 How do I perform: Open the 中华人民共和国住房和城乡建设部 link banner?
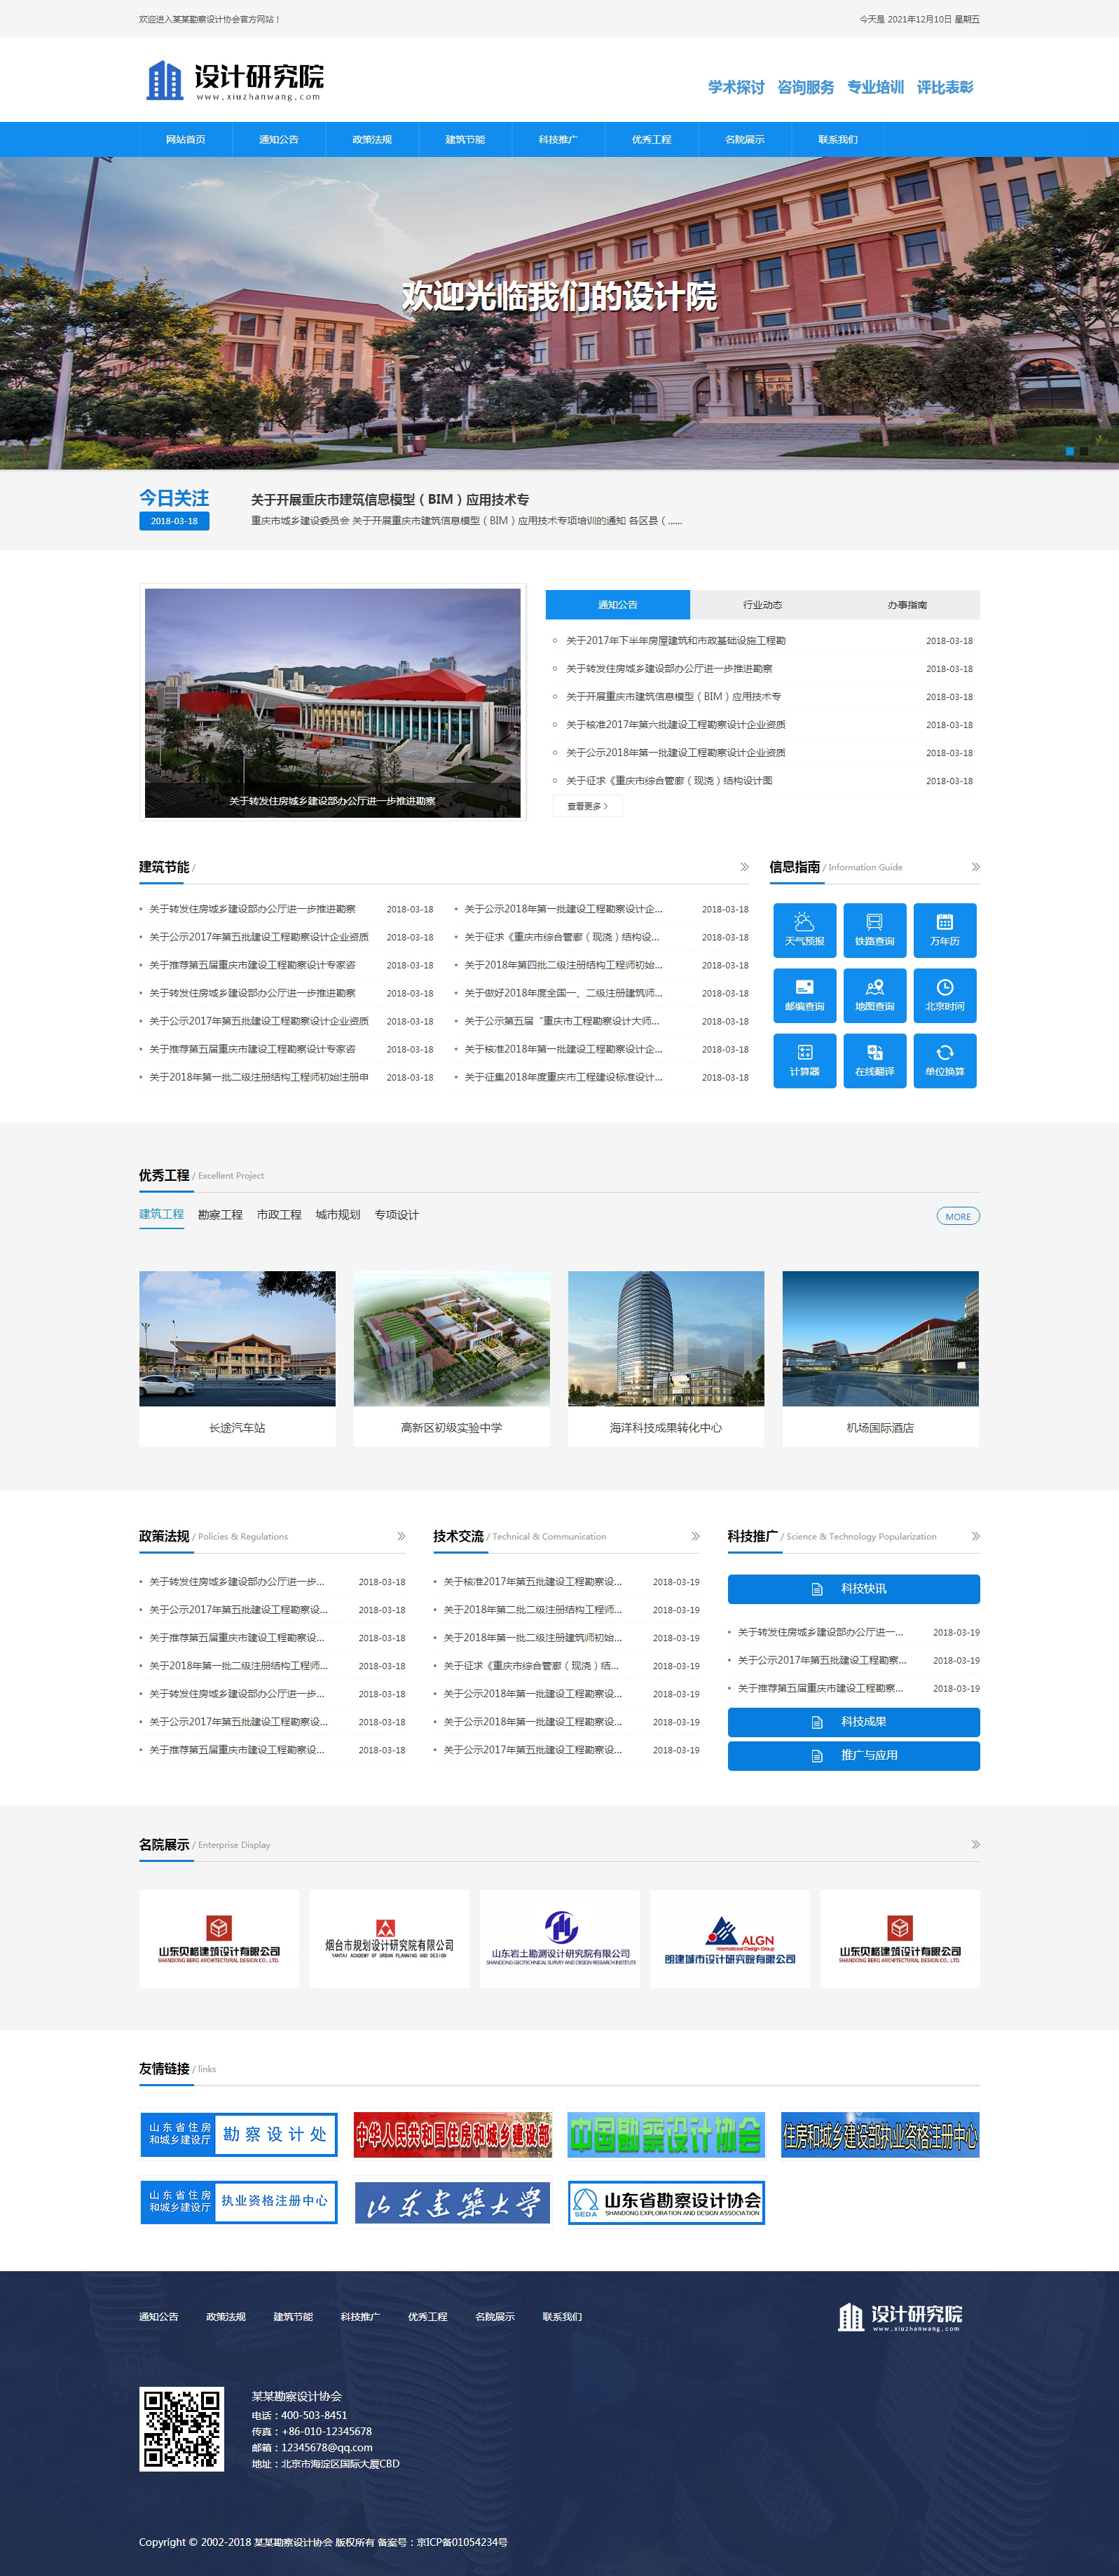tap(452, 2134)
